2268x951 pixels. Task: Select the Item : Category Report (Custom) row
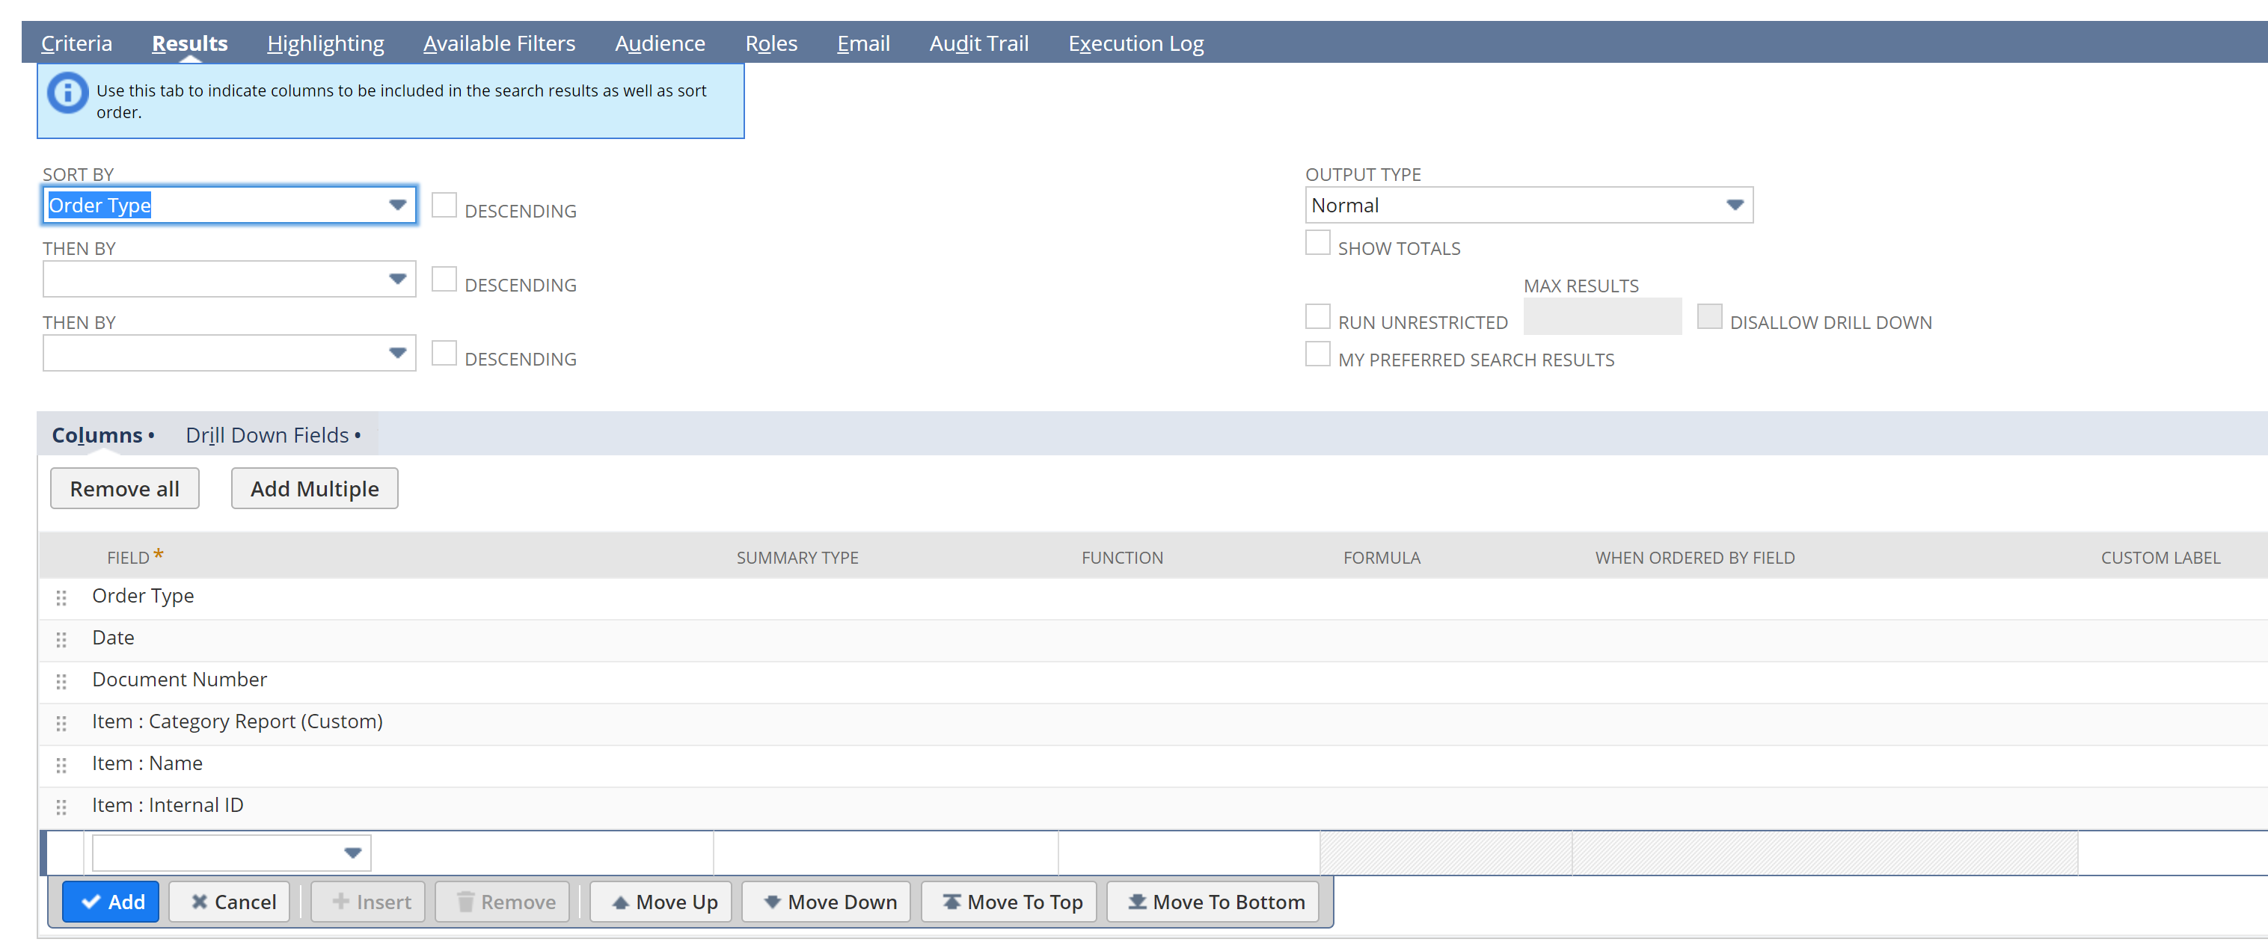tap(1153, 723)
